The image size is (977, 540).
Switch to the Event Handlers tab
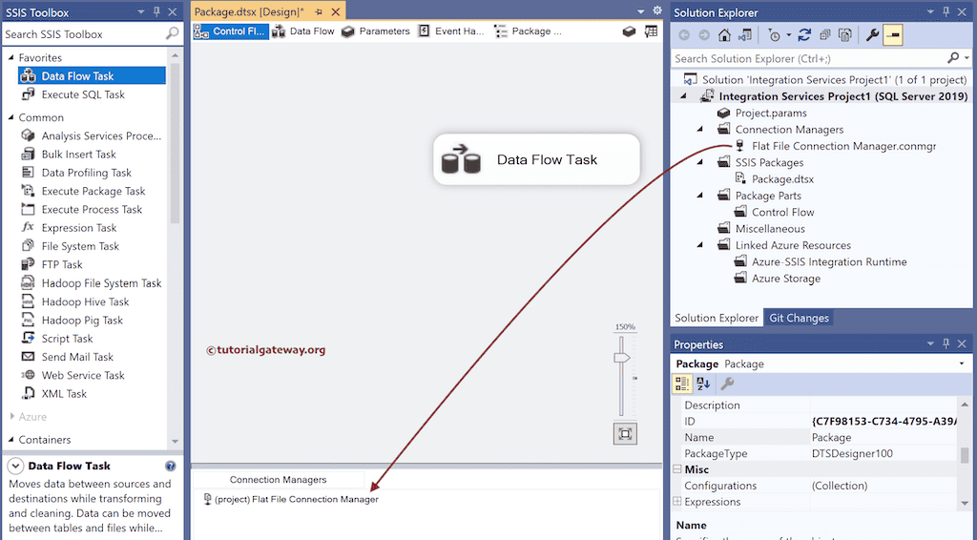[451, 31]
